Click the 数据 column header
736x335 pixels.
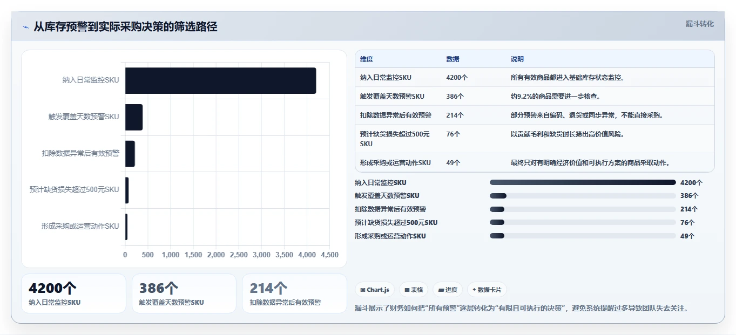tap(453, 59)
